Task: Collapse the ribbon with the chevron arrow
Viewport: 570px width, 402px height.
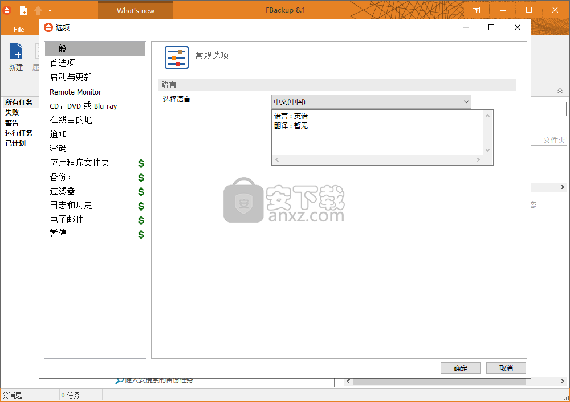Action: point(560,91)
